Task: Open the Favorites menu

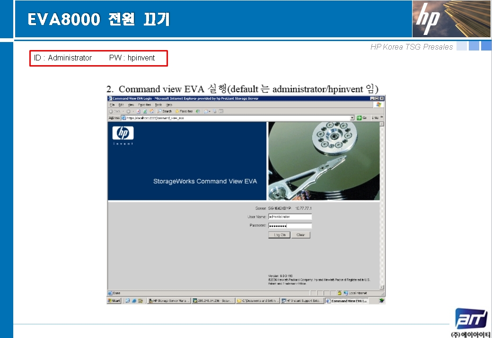Action: 144,105
